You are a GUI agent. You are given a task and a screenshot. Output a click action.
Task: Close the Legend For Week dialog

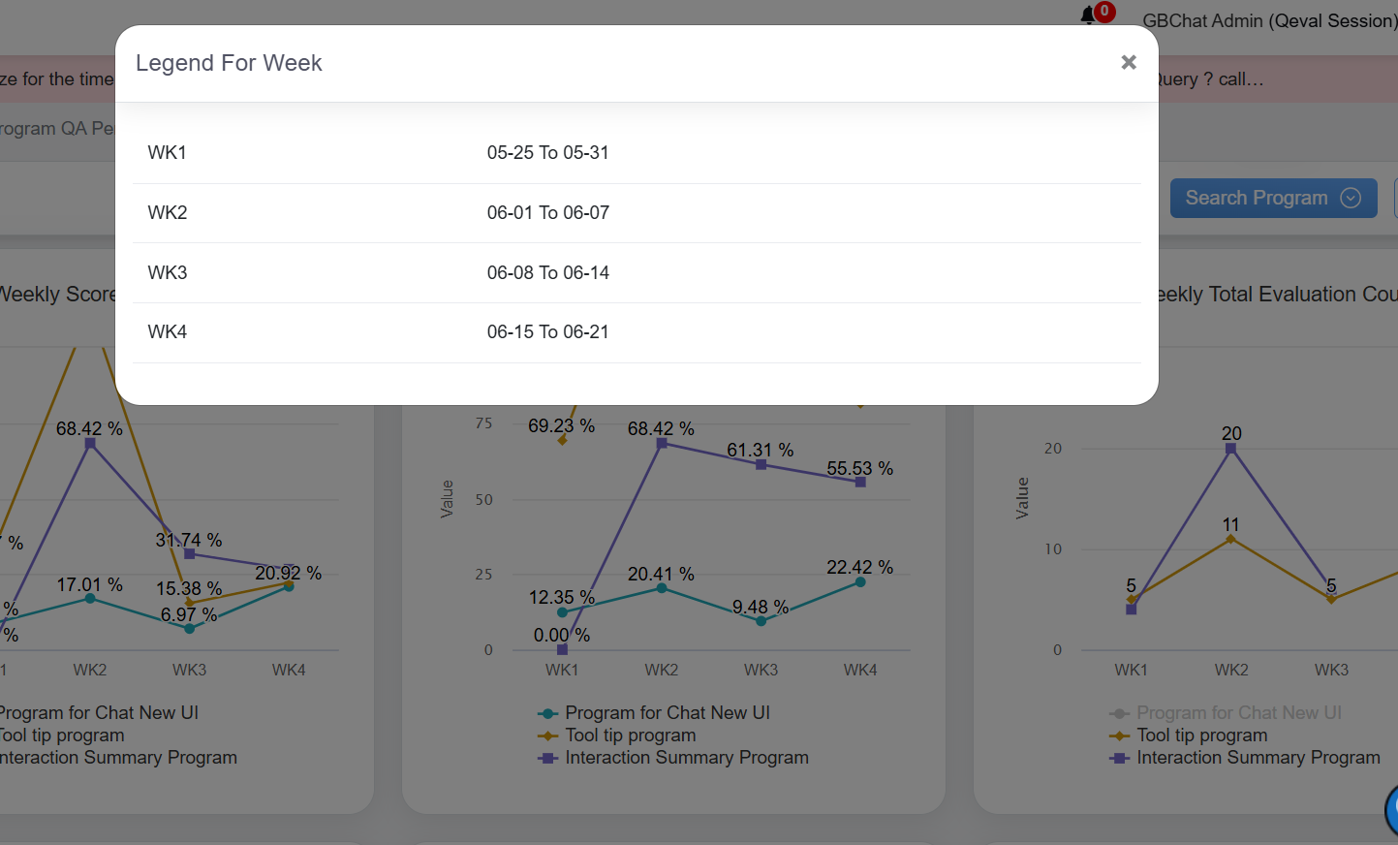coord(1128,62)
